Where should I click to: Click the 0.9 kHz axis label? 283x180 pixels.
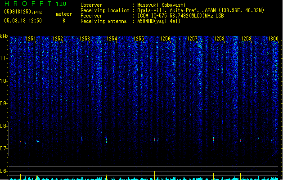4,103
